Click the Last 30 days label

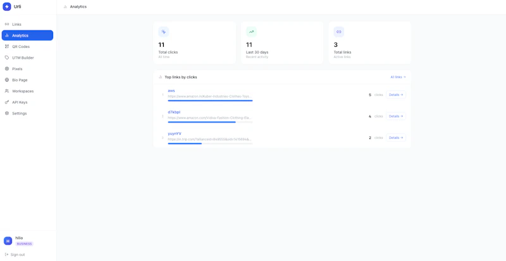click(x=257, y=52)
